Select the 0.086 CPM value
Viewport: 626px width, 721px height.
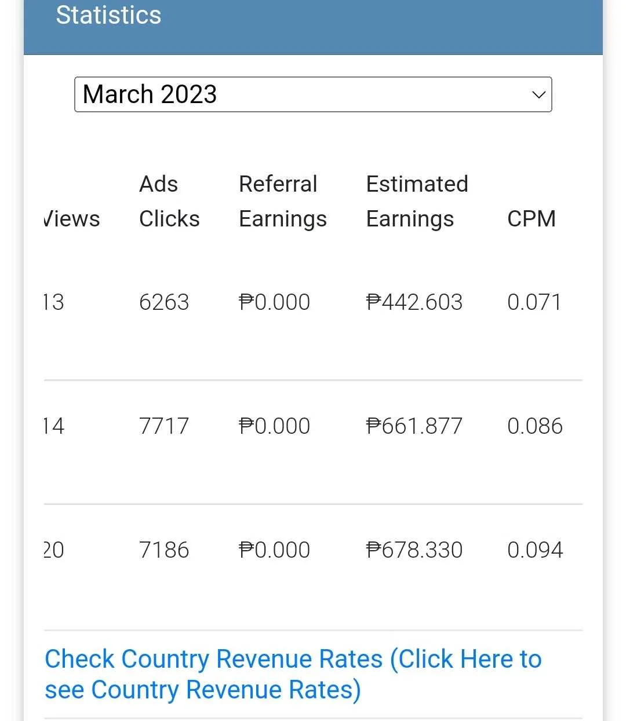point(535,426)
